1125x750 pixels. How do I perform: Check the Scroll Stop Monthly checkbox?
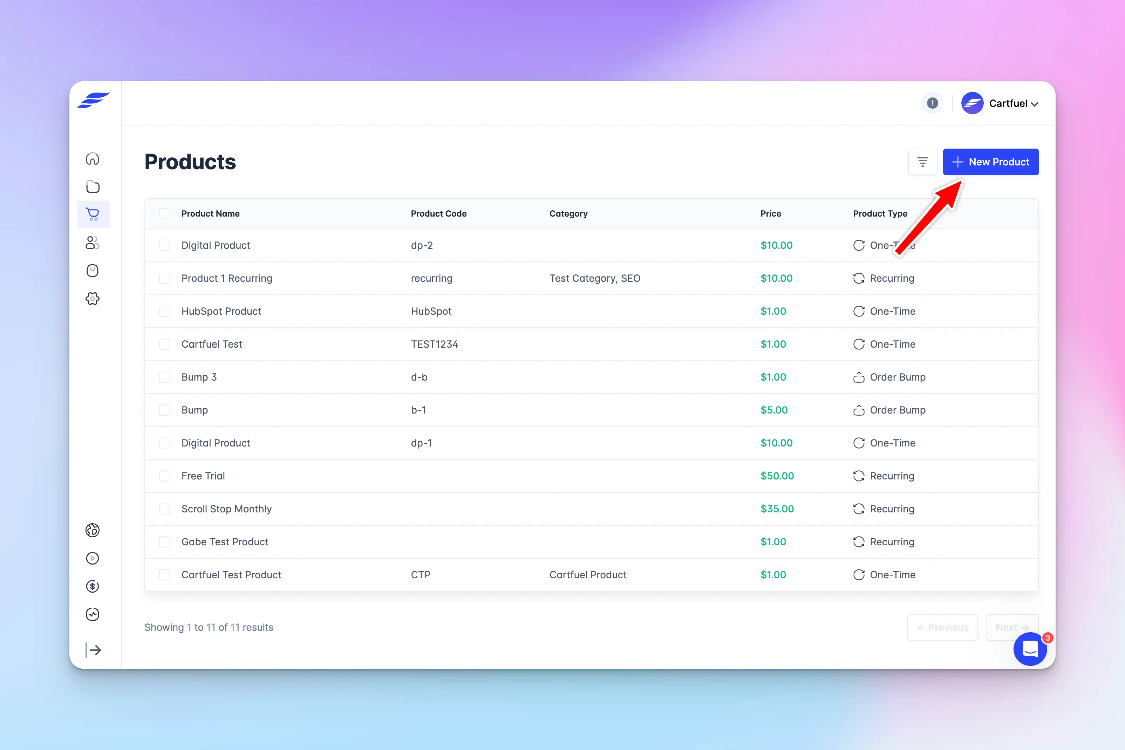(x=164, y=509)
